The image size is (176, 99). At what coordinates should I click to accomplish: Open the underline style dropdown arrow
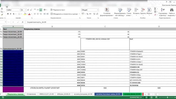pos(16,14)
